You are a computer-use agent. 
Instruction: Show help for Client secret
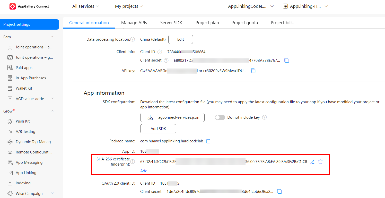click(166, 60)
